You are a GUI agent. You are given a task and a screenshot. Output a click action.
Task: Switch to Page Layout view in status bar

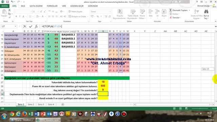click(180, 108)
